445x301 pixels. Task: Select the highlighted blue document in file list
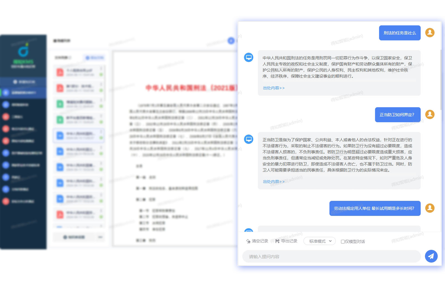click(79, 136)
